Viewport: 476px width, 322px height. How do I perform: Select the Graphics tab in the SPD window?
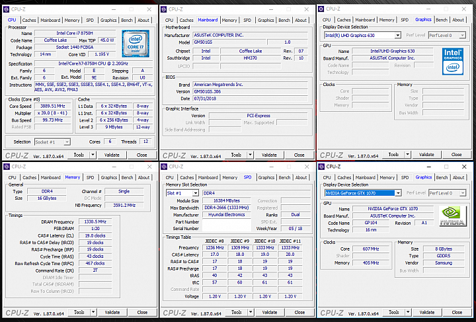266,178
